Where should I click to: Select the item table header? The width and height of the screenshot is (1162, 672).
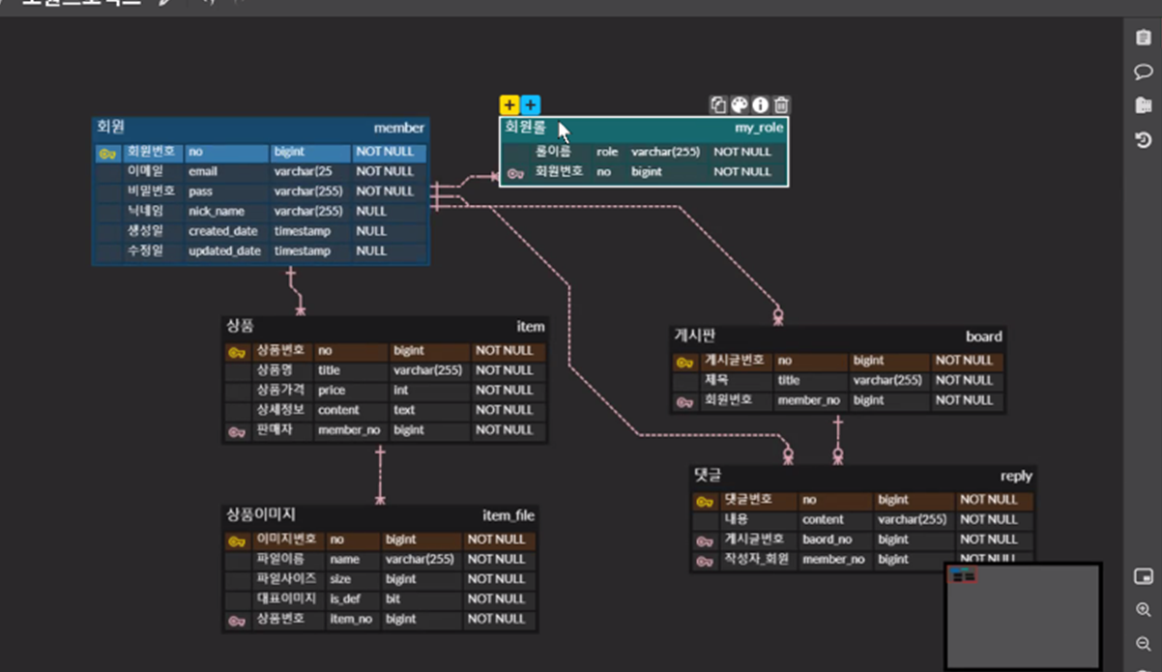pyautogui.click(x=386, y=327)
